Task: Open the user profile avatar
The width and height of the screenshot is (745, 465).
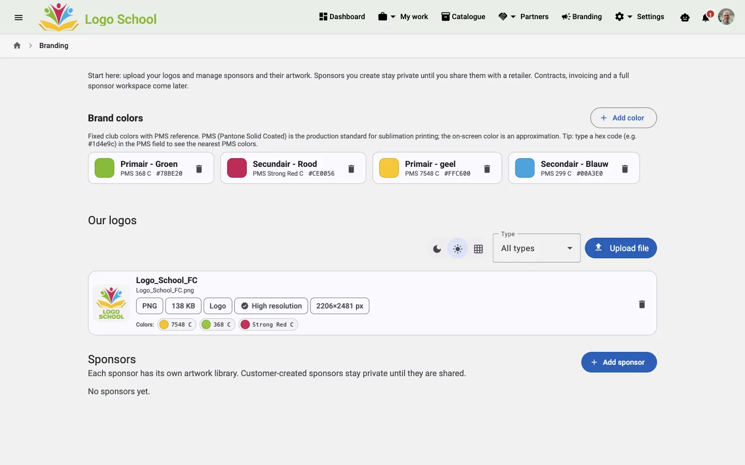Action: (x=726, y=17)
